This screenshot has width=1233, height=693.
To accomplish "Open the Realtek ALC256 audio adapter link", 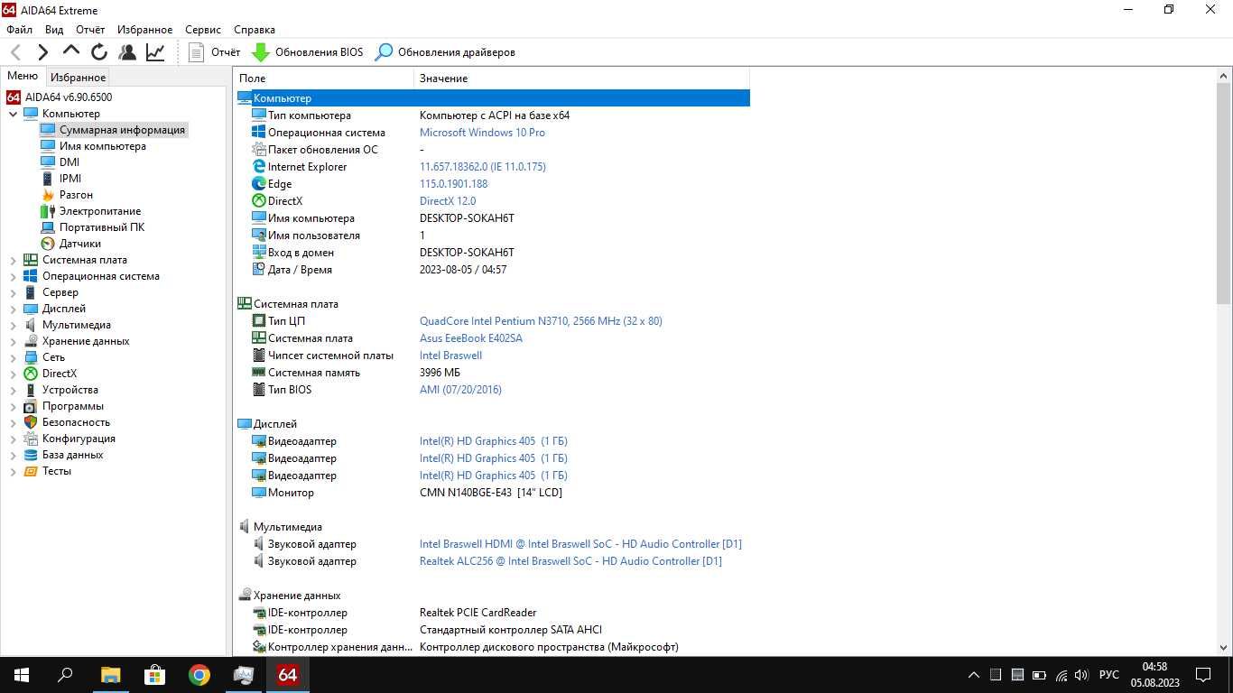I will [x=570, y=561].
